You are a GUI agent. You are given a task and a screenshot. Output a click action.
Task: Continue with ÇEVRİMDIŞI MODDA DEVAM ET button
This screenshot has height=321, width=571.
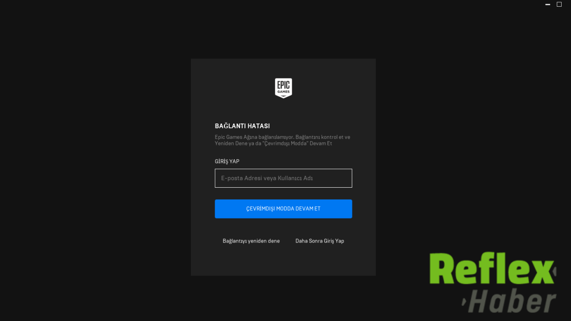[x=283, y=209]
